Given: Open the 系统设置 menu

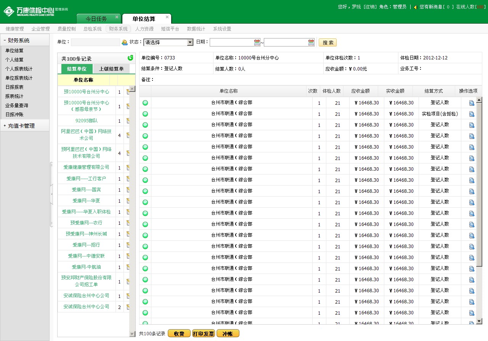Looking at the screenshot, I should [x=222, y=29].
